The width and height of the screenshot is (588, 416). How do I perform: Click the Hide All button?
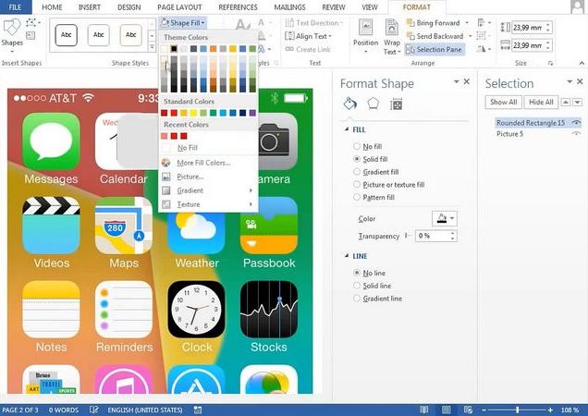[541, 102]
